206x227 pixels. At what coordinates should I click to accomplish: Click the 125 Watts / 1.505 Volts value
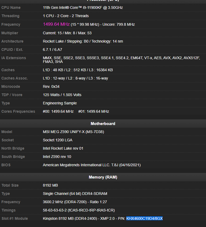click(x=62, y=95)
